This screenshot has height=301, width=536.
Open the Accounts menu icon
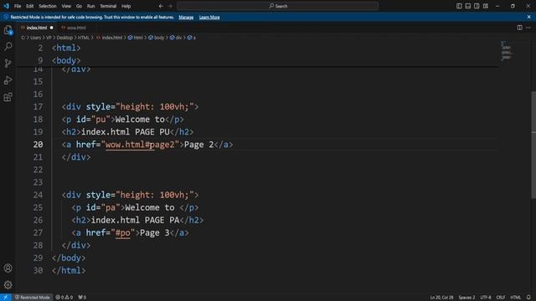tap(8, 268)
